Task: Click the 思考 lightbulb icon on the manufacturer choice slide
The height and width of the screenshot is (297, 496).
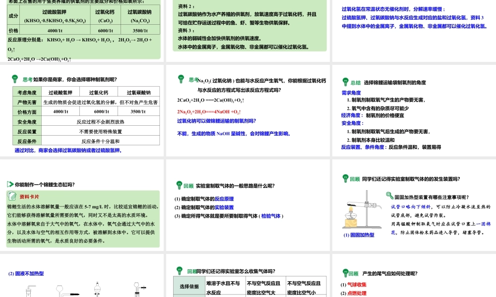Action: (14, 78)
